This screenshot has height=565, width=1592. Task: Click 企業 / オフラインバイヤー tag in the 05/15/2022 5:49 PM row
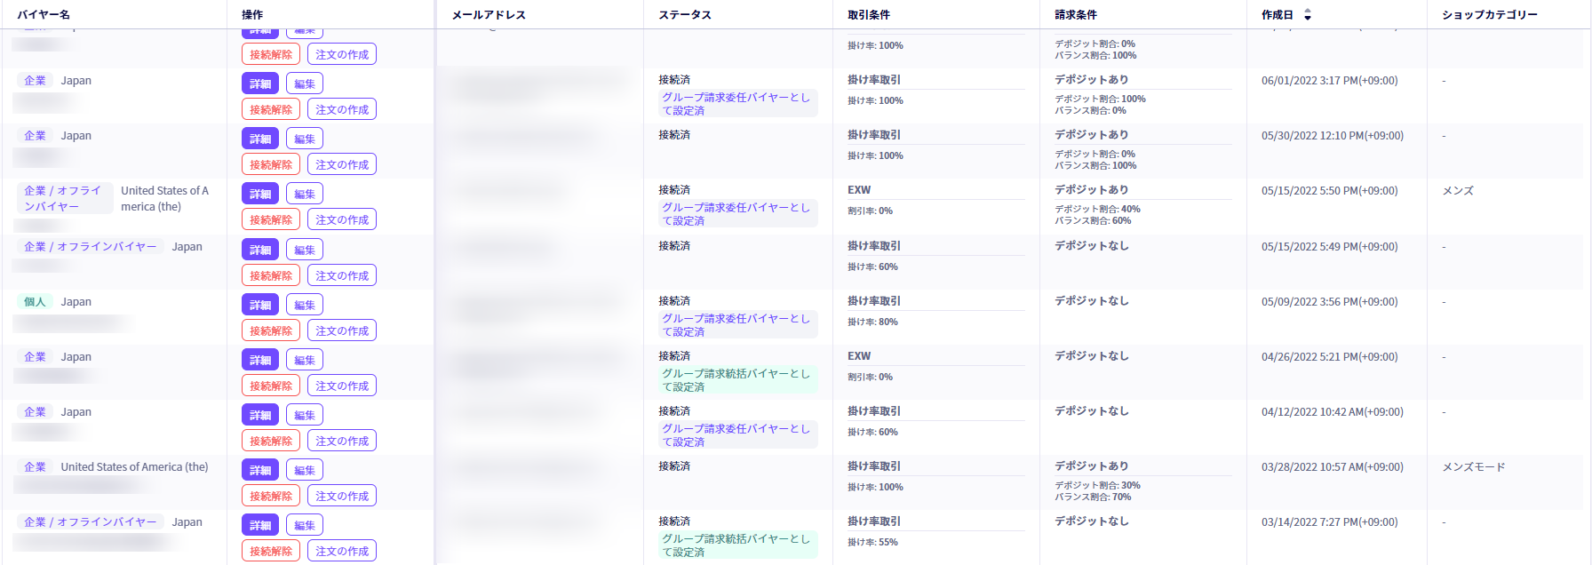point(91,247)
